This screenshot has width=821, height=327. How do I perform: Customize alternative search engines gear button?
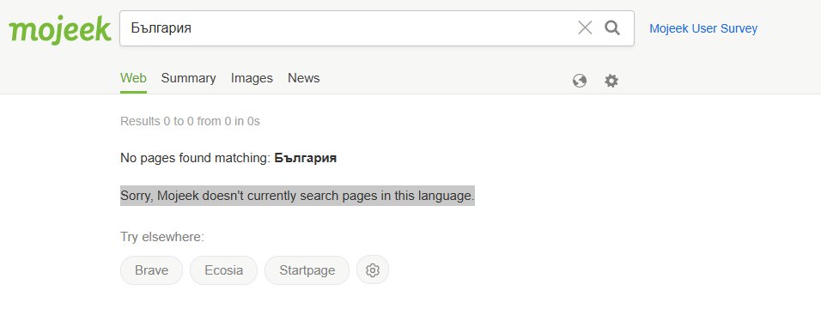click(x=372, y=270)
